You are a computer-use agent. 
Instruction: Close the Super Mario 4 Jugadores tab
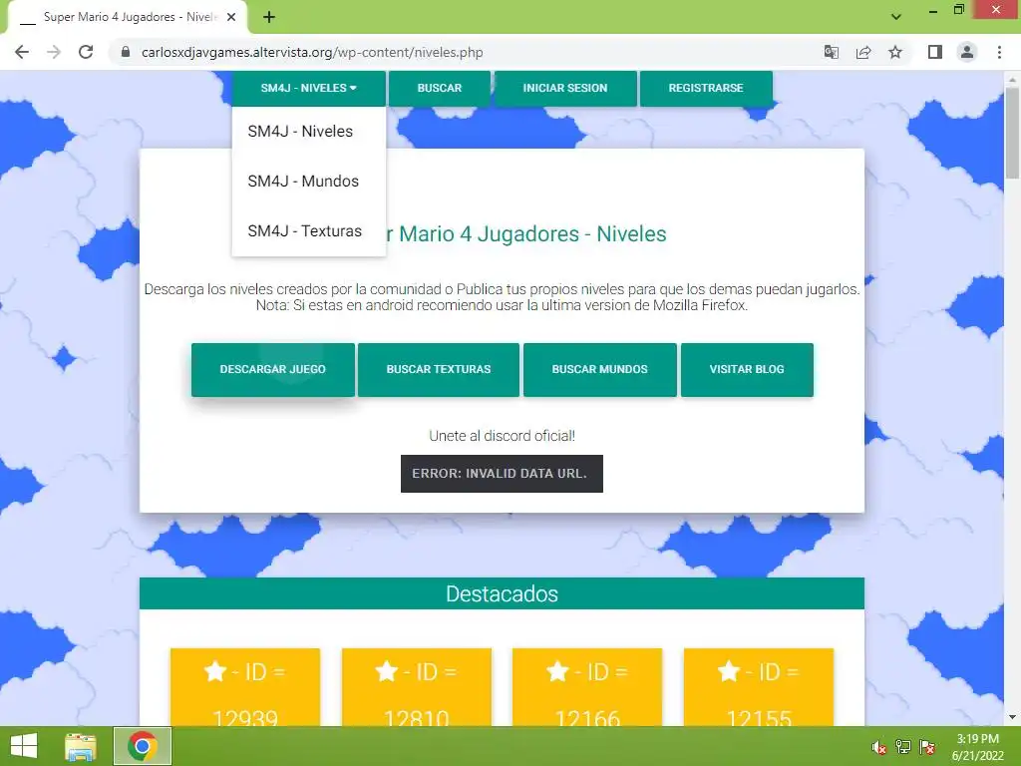coord(231,17)
